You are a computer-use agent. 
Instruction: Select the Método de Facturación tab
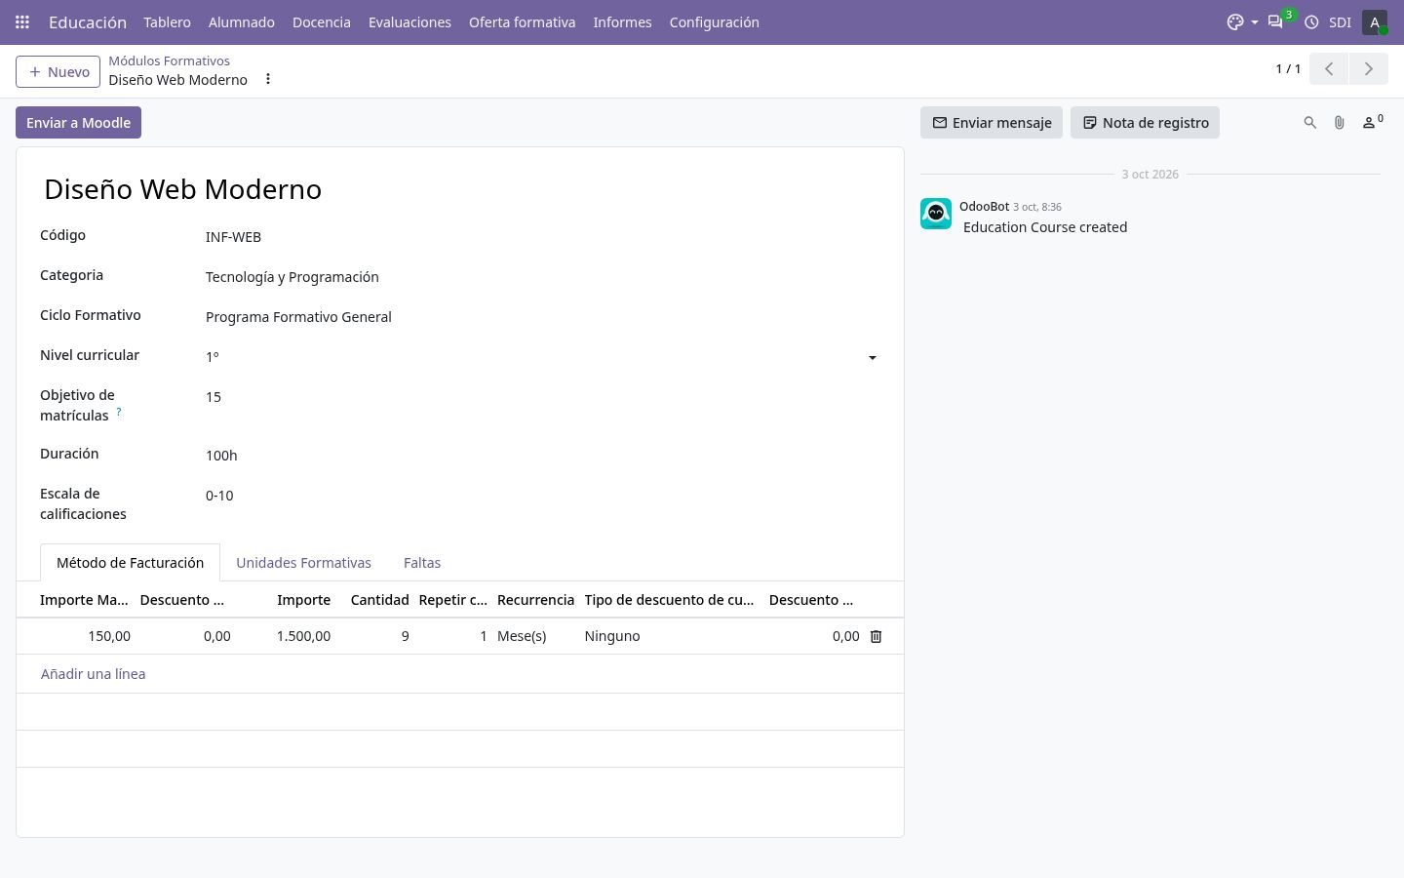point(130,563)
